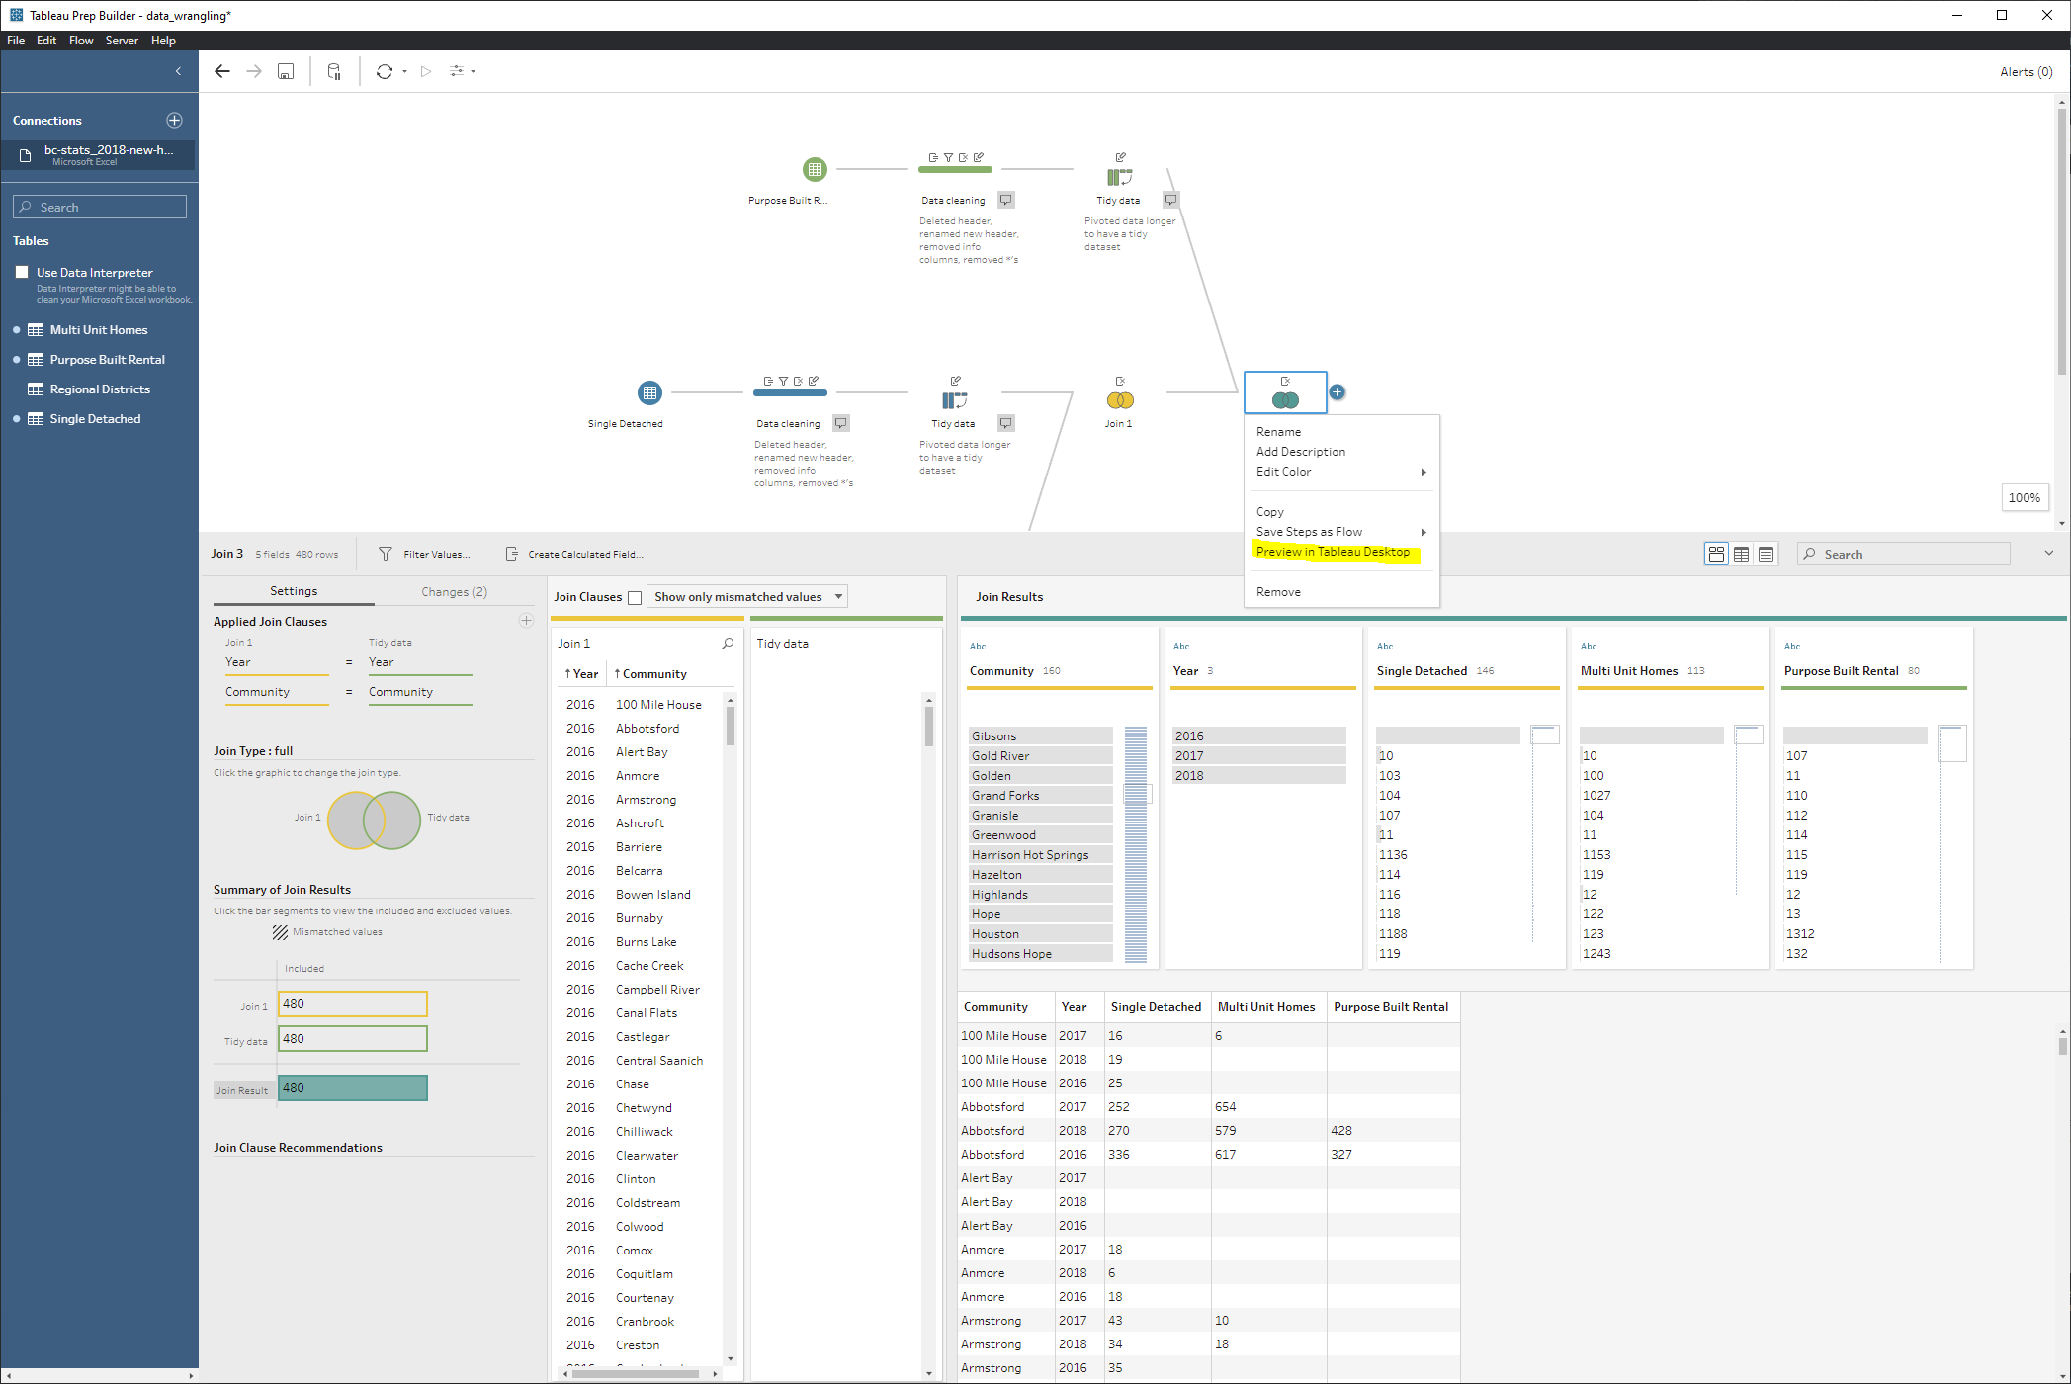Add a join clause with the plus icon

[526, 621]
